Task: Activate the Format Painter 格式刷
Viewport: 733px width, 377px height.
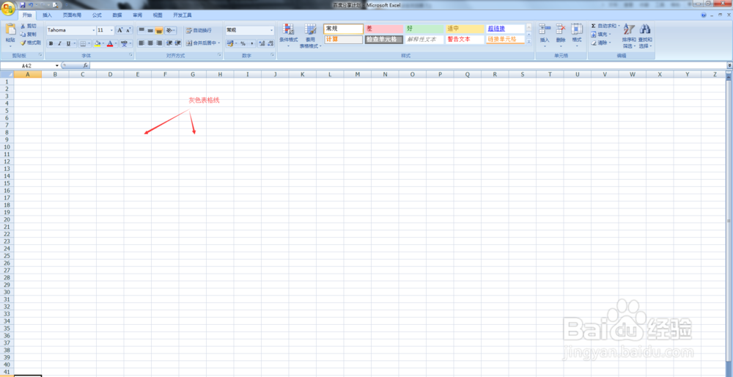Action: coord(30,43)
